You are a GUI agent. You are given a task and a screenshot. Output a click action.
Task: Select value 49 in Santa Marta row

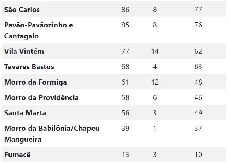click(198, 113)
